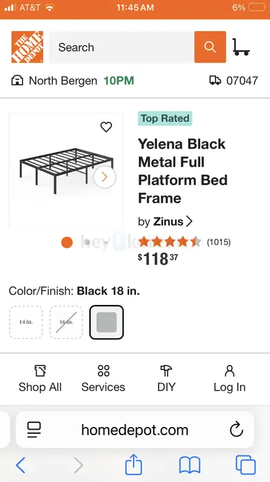
Task: Open Safari bookmarks book icon
Action: [190, 465]
